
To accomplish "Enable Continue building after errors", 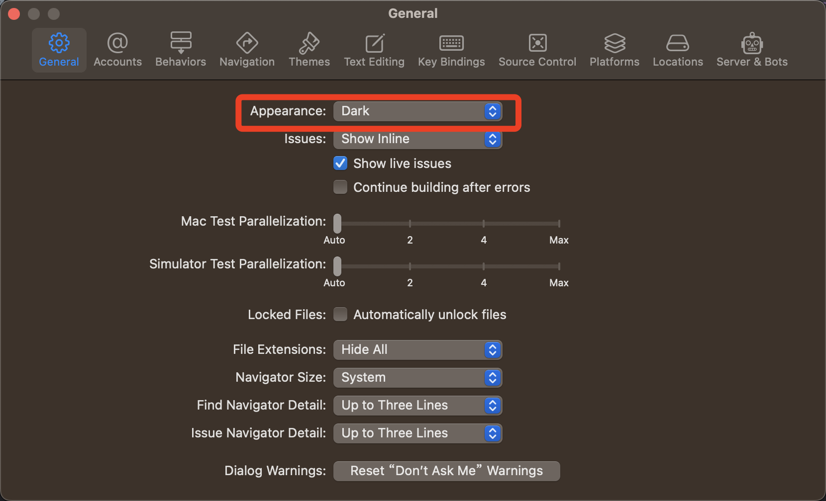I will (340, 187).
